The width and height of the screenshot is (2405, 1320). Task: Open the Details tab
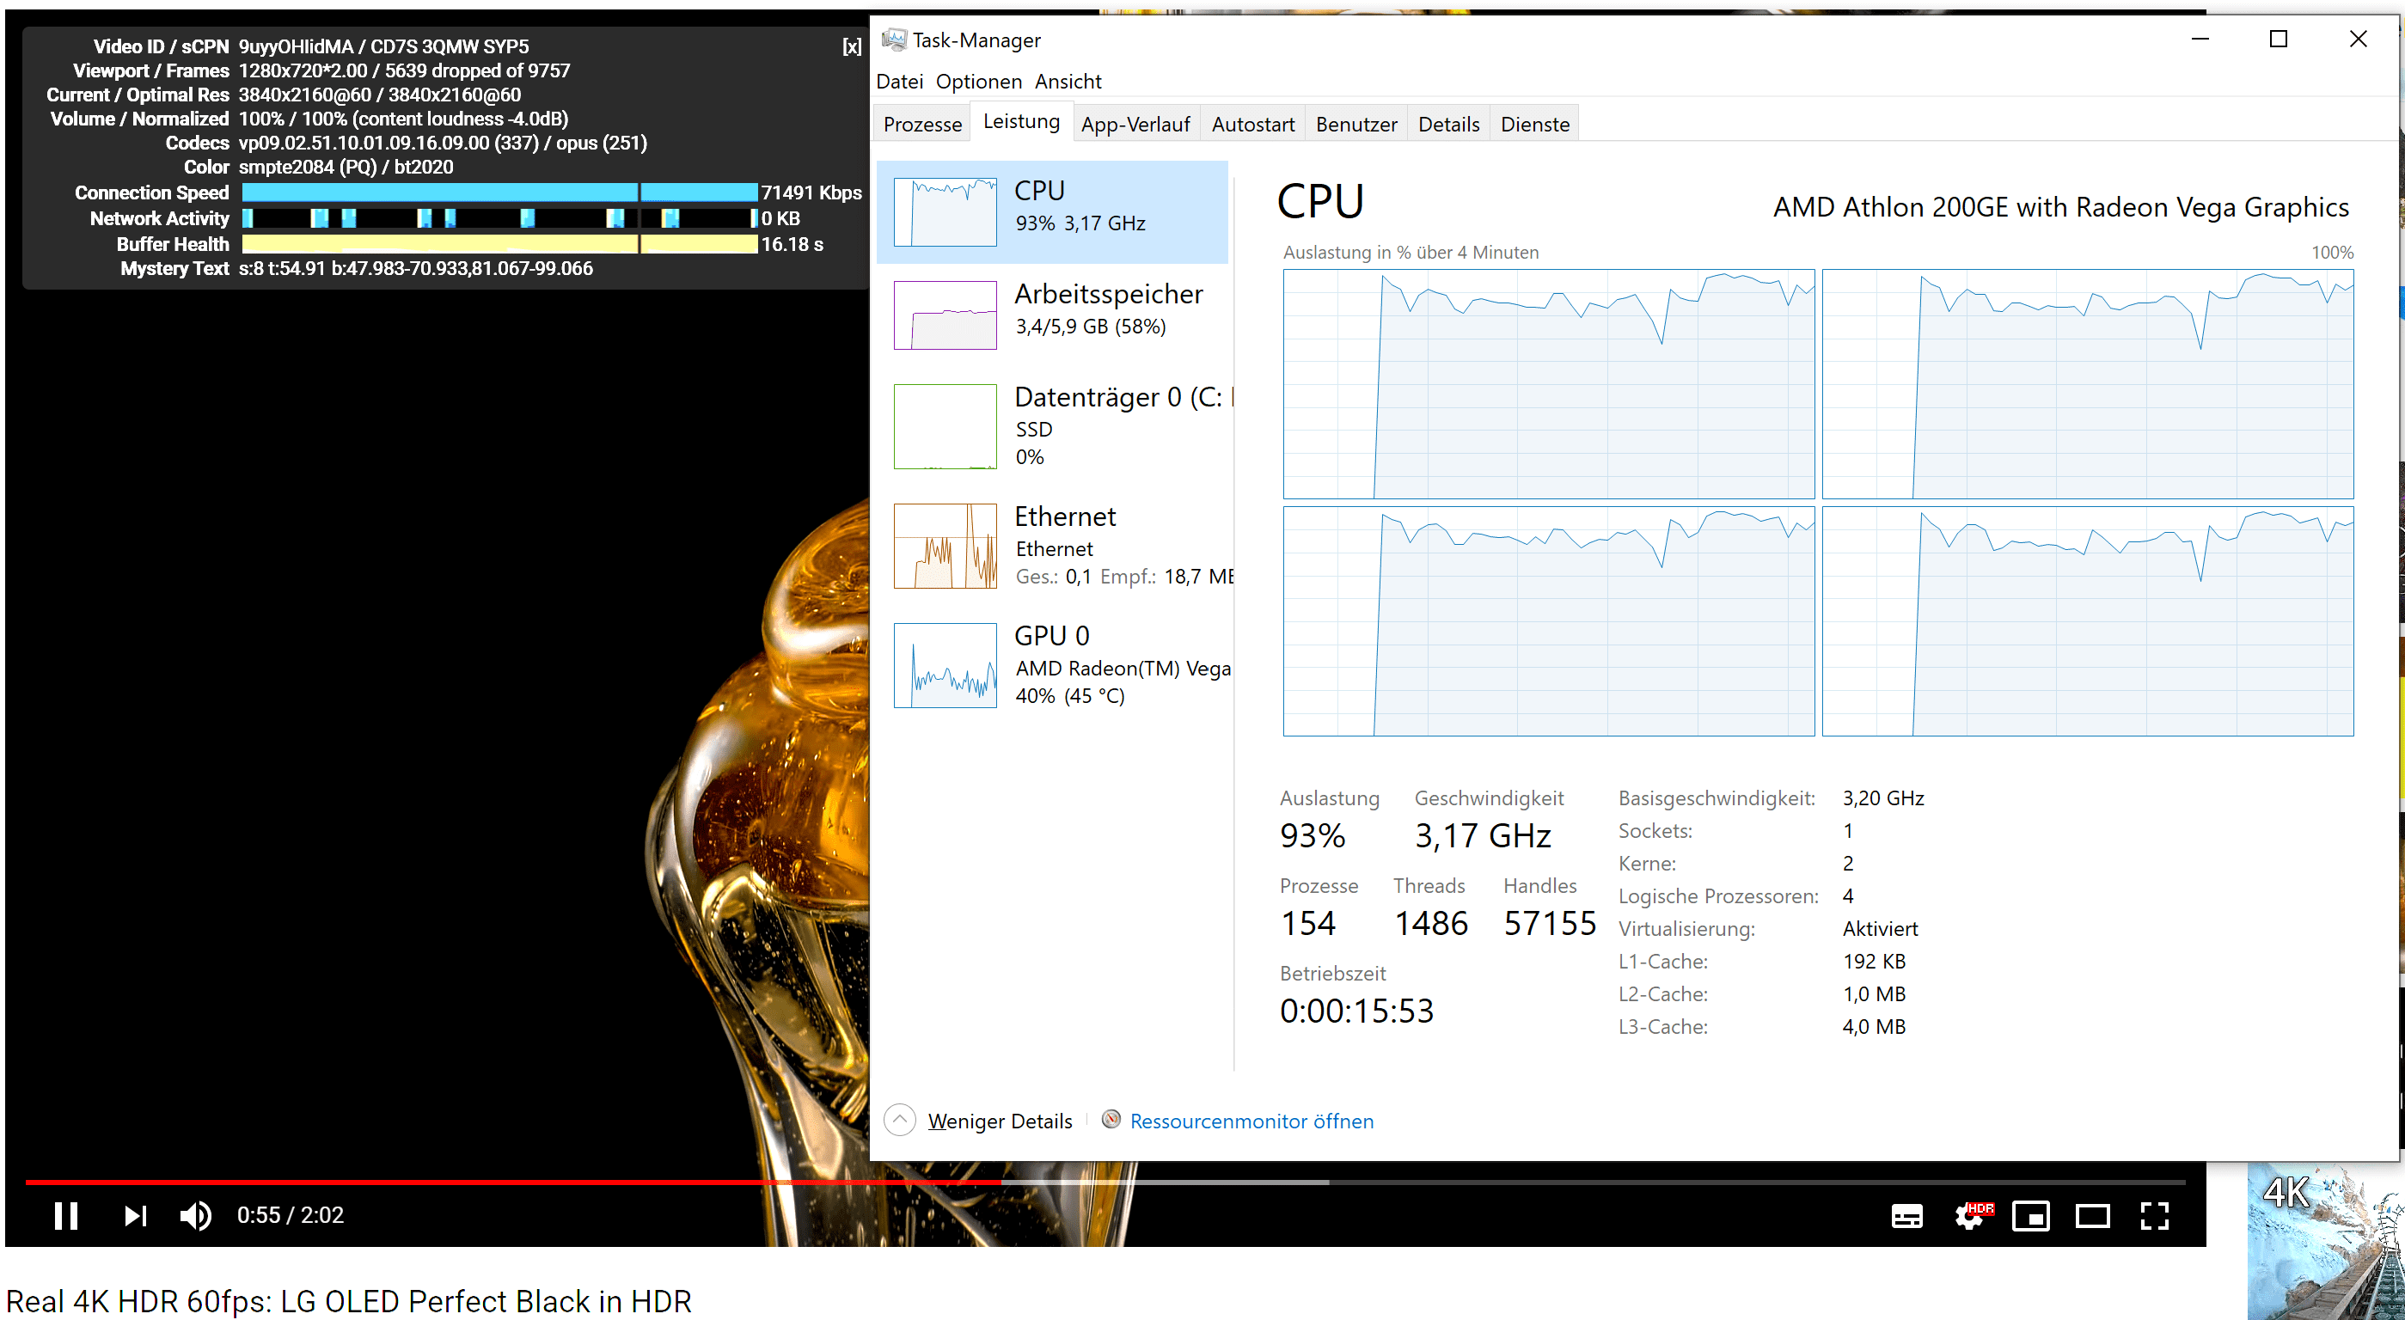pyautogui.click(x=1448, y=124)
